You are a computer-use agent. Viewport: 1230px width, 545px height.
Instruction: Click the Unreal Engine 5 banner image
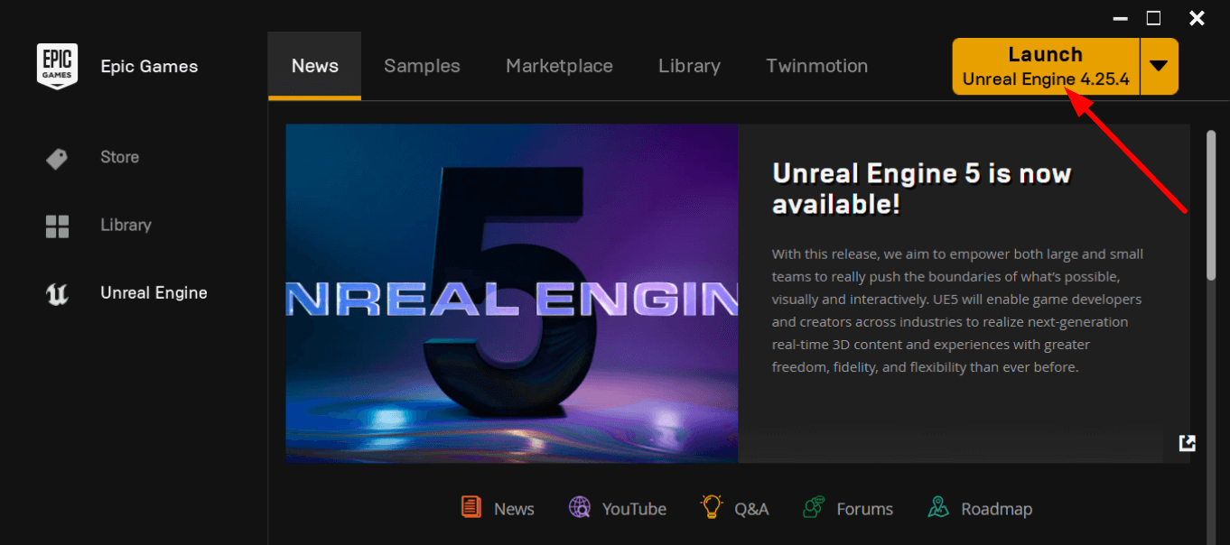(512, 293)
